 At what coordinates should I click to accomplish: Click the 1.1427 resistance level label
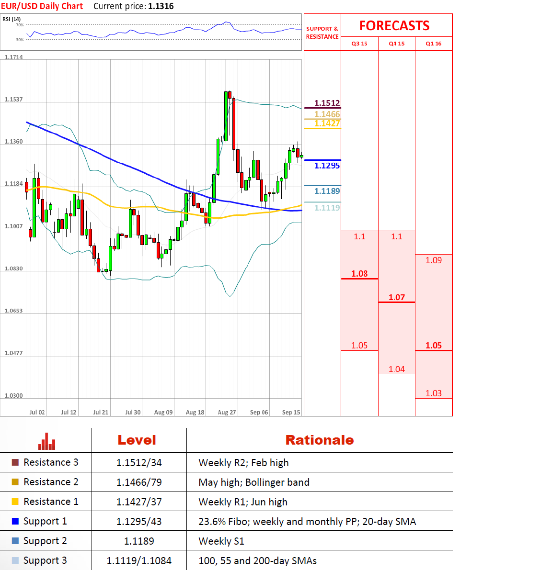click(x=327, y=123)
